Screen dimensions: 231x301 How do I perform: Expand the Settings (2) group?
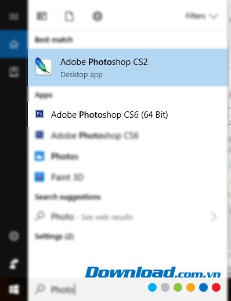click(x=55, y=237)
